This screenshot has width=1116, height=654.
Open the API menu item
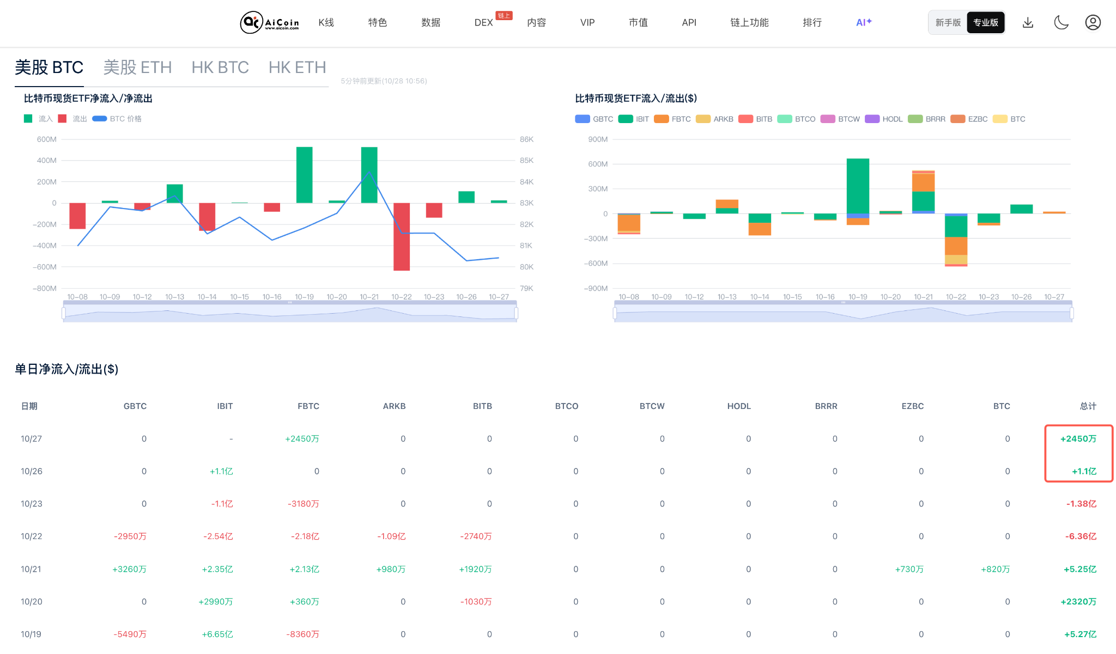tap(689, 22)
